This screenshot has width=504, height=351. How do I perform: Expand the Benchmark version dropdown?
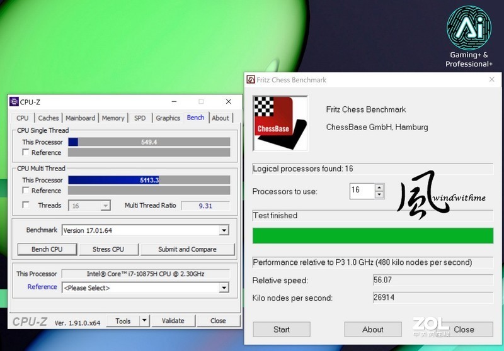(x=224, y=230)
